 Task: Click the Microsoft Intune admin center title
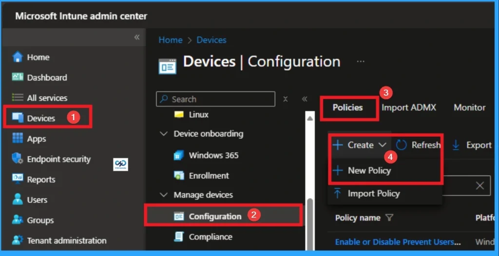[81, 16]
